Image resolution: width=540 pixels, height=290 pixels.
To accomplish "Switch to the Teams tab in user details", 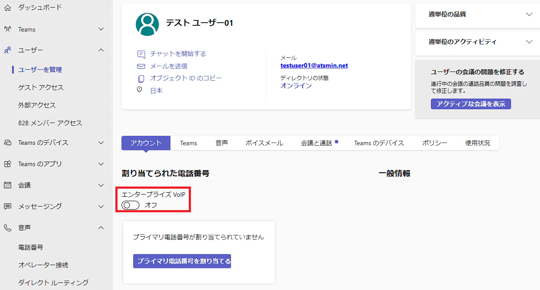I will click(189, 143).
